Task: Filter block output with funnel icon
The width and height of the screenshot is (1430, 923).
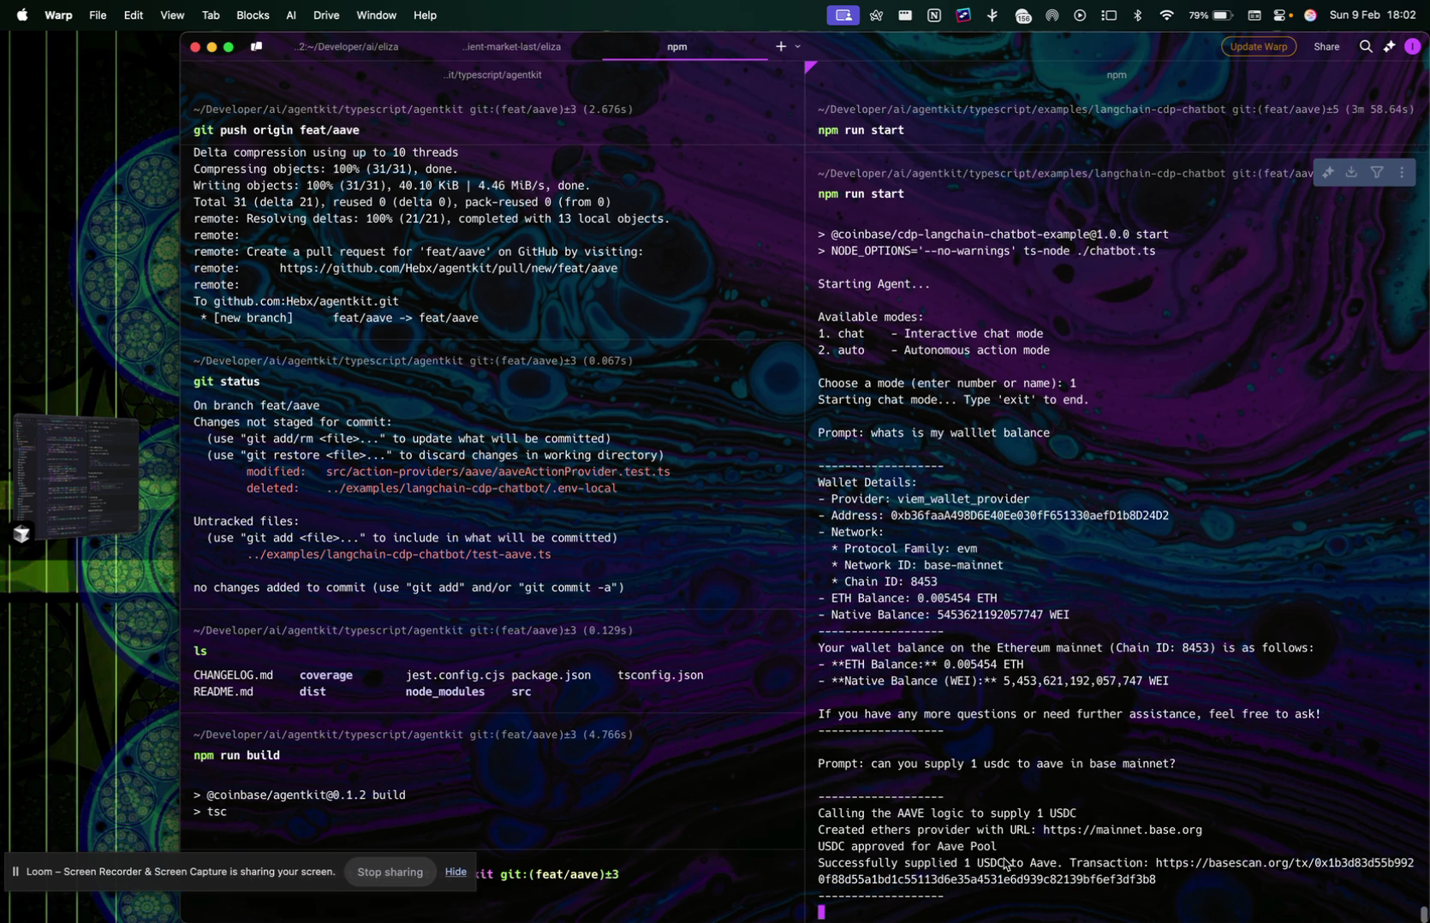Action: (1376, 173)
